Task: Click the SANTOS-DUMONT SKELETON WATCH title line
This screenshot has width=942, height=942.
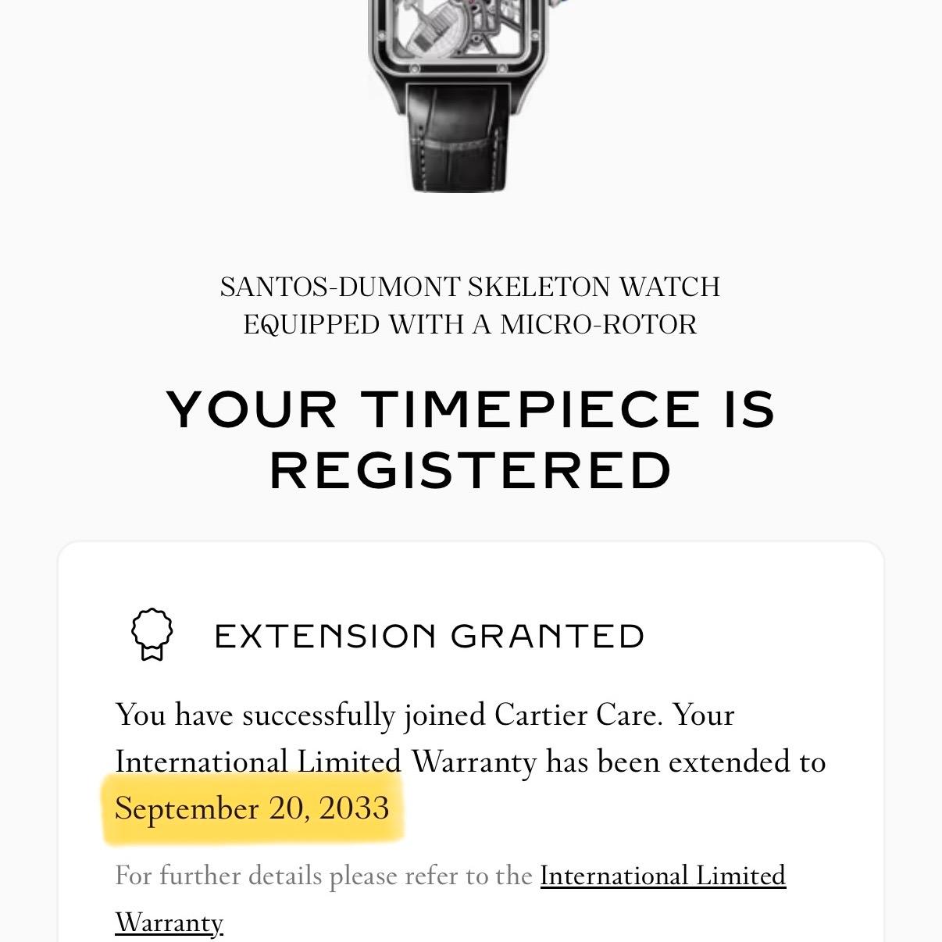Action: pyautogui.click(x=470, y=287)
